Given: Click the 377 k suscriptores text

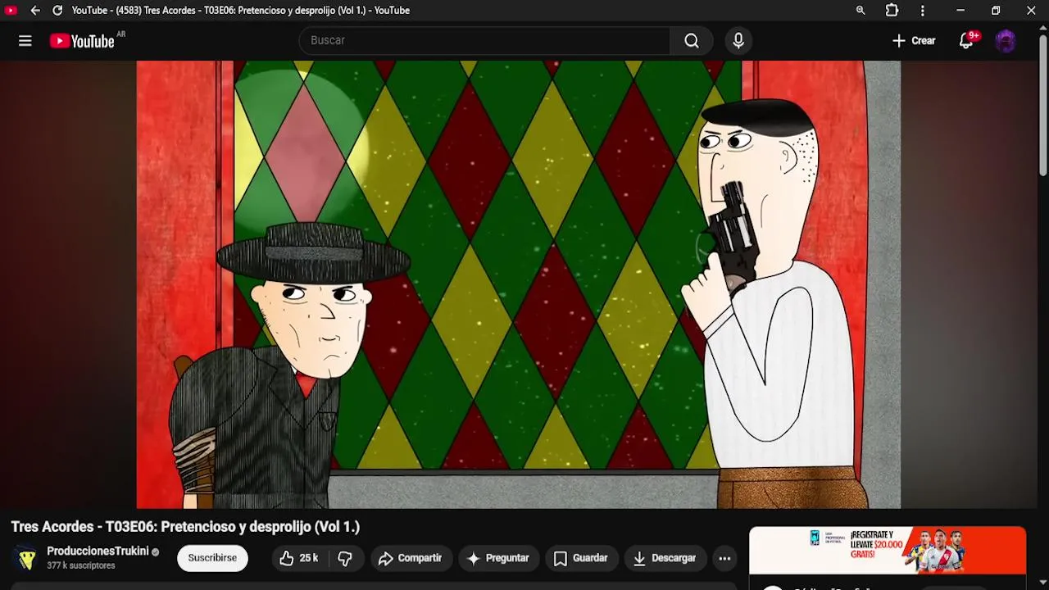Looking at the screenshot, I should (81, 565).
